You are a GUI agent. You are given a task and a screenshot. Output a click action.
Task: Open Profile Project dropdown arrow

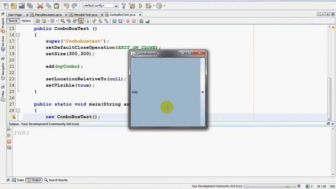[164, 6]
